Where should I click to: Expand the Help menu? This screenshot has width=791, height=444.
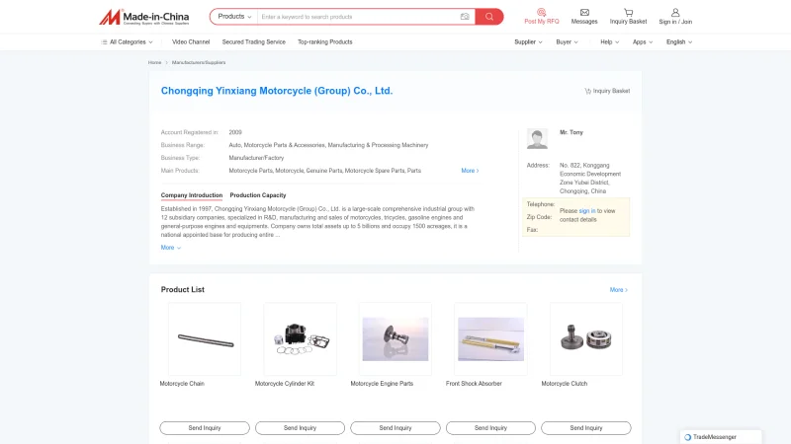click(x=609, y=42)
